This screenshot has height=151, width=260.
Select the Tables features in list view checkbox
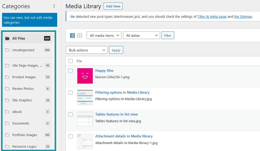71,114
